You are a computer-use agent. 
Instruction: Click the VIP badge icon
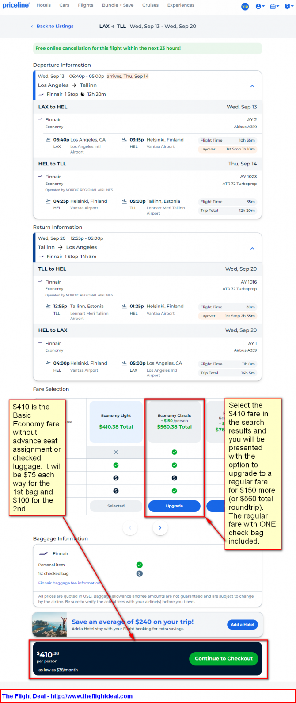tap(245, 6)
